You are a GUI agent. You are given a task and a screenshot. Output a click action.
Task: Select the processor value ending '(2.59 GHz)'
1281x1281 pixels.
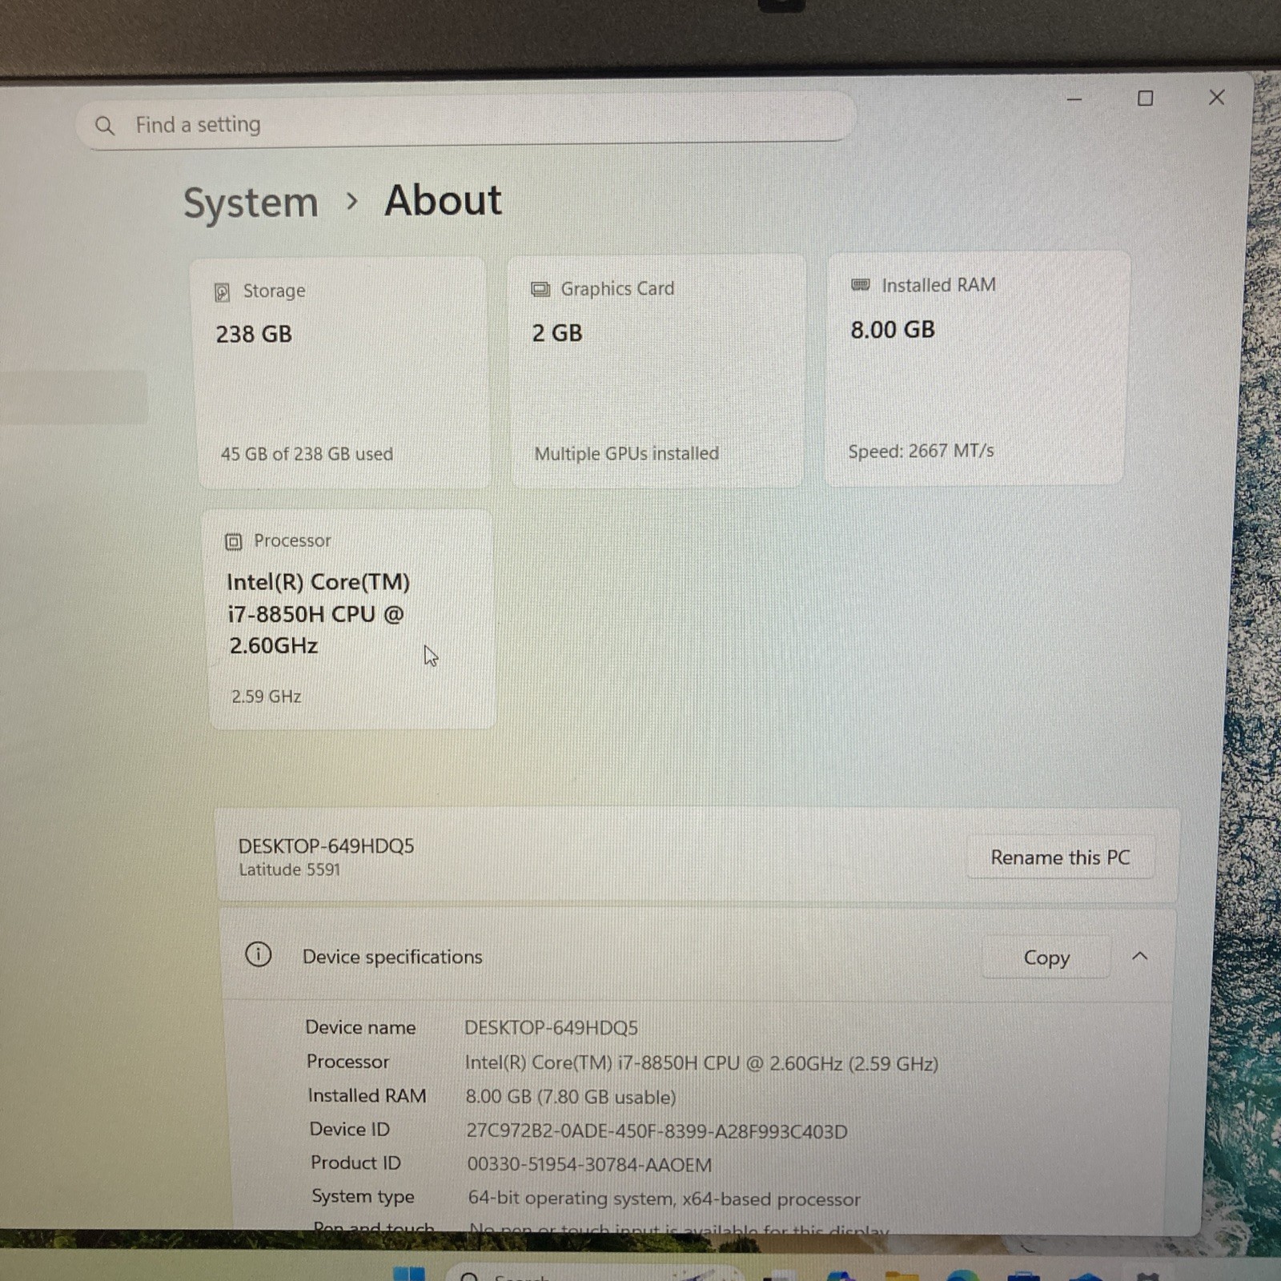click(701, 1063)
